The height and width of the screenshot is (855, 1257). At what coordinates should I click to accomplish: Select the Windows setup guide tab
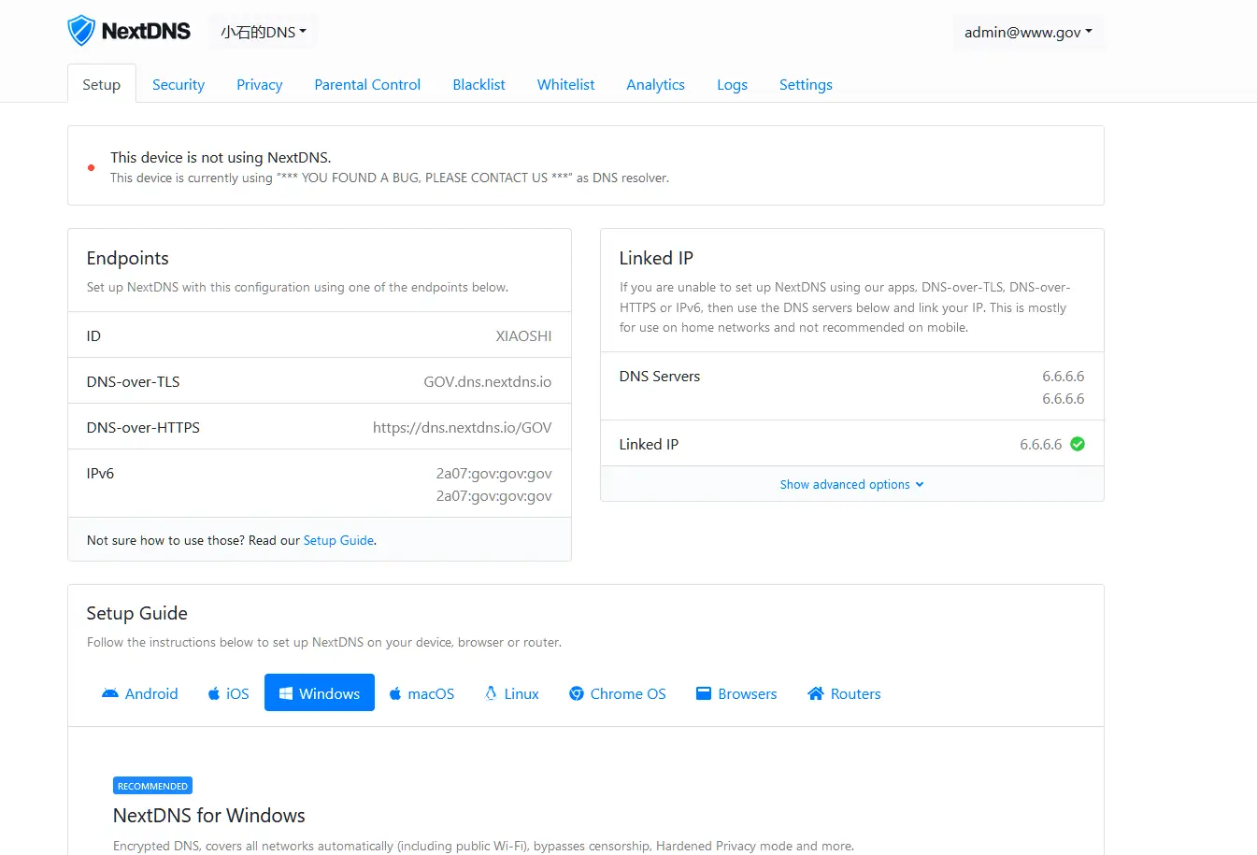coord(320,692)
